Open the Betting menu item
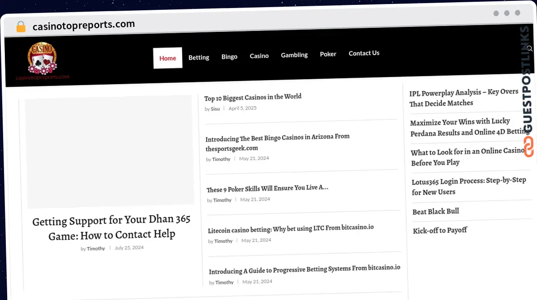Image resolution: width=537 pixels, height=300 pixels. [199, 57]
